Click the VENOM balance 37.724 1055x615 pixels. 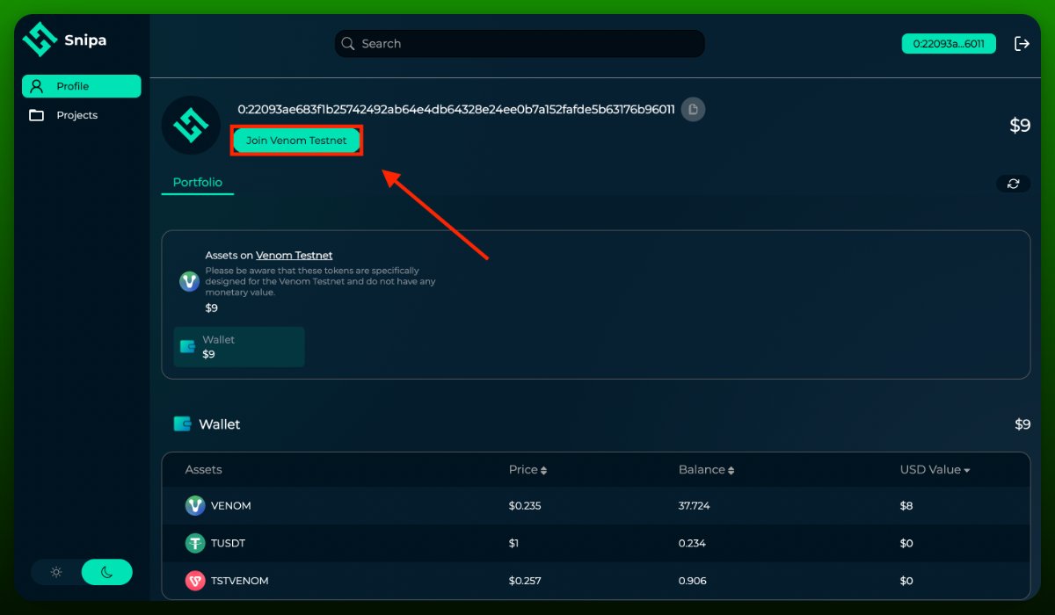pyautogui.click(x=695, y=506)
